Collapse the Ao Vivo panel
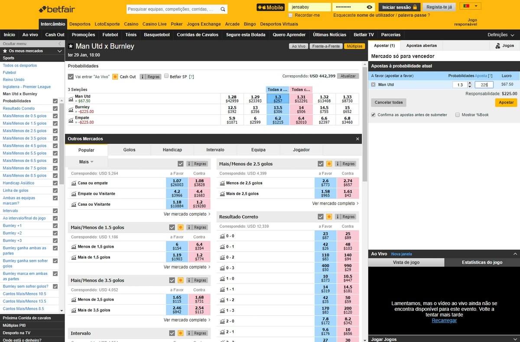The width and height of the screenshot is (520, 342). pyautogui.click(x=515, y=254)
